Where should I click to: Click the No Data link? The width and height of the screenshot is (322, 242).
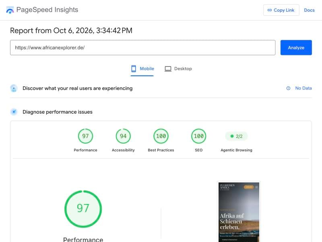303,88
